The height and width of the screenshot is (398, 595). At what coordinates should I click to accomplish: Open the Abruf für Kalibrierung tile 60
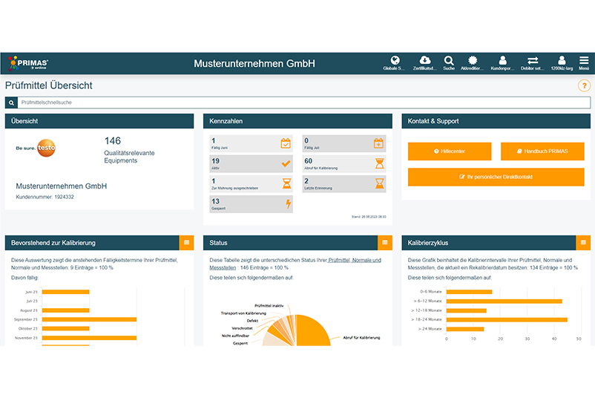344,163
